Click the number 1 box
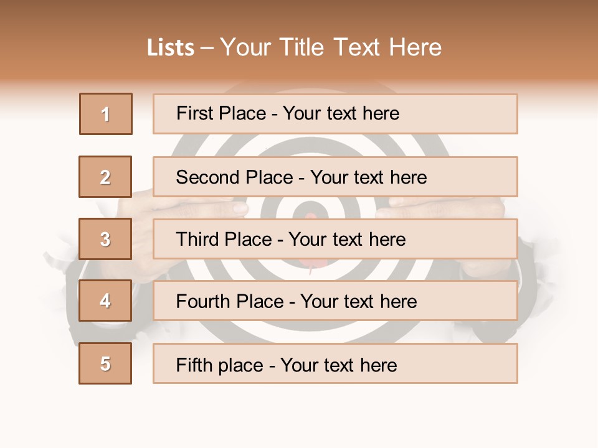The width and height of the screenshot is (598, 448). pyautogui.click(x=106, y=114)
